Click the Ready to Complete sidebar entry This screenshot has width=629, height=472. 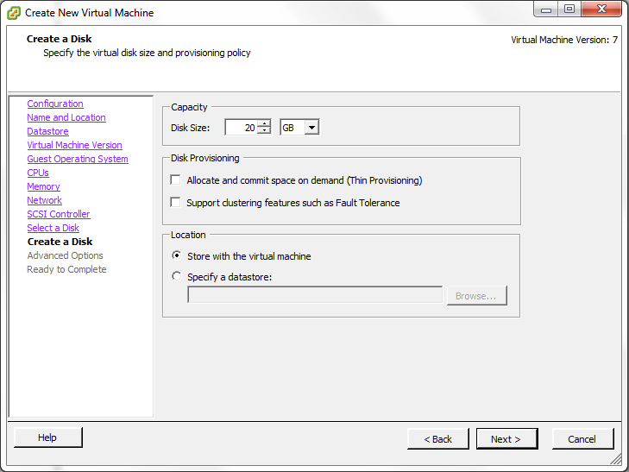click(x=66, y=269)
